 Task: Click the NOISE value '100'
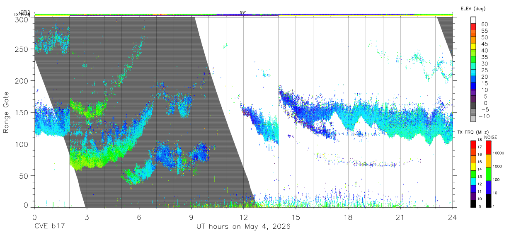point(496,179)
